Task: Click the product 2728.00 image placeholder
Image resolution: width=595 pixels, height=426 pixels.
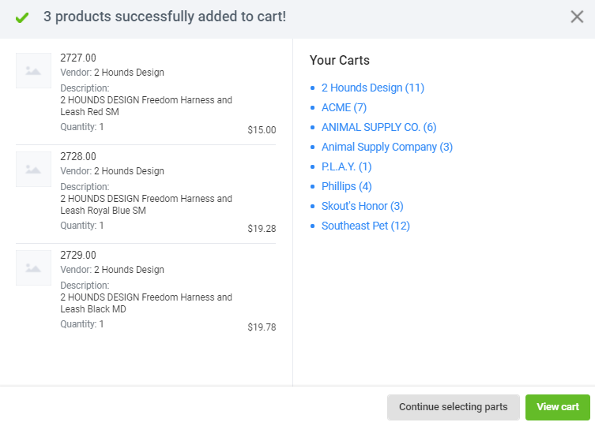Action: [x=33, y=170]
